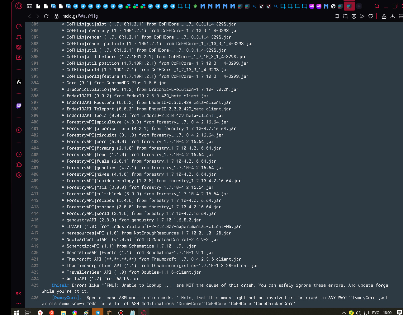
Task: Open the Opera GX main menu logo
Action: (x=19, y=6)
